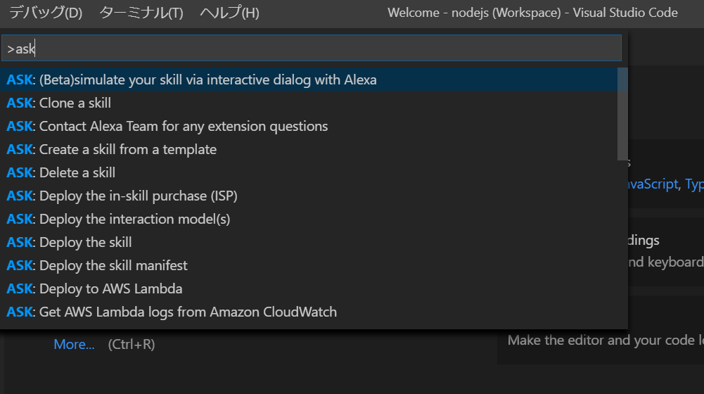Click the command list scrollbar thumb
The image size is (704, 394).
point(622,114)
